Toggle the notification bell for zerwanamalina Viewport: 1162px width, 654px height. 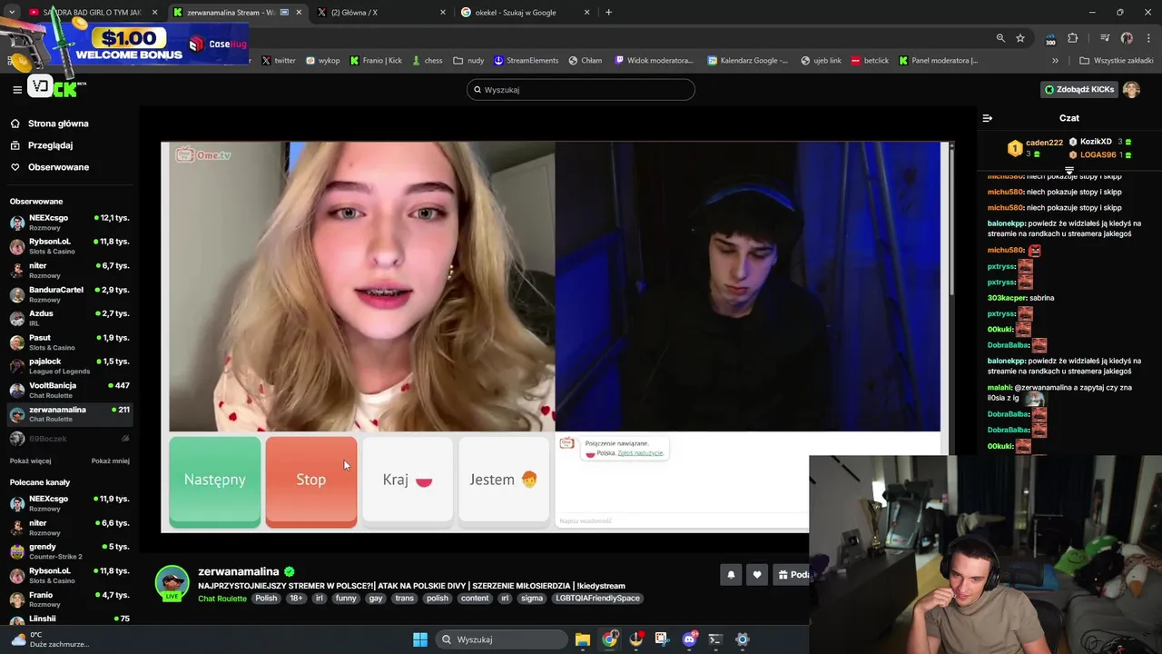pyautogui.click(x=731, y=574)
